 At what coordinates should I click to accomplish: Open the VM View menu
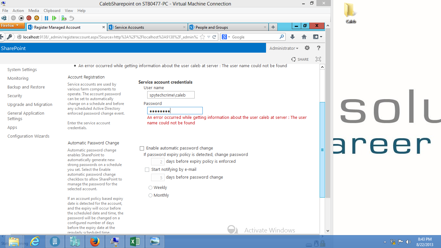[x=69, y=11]
